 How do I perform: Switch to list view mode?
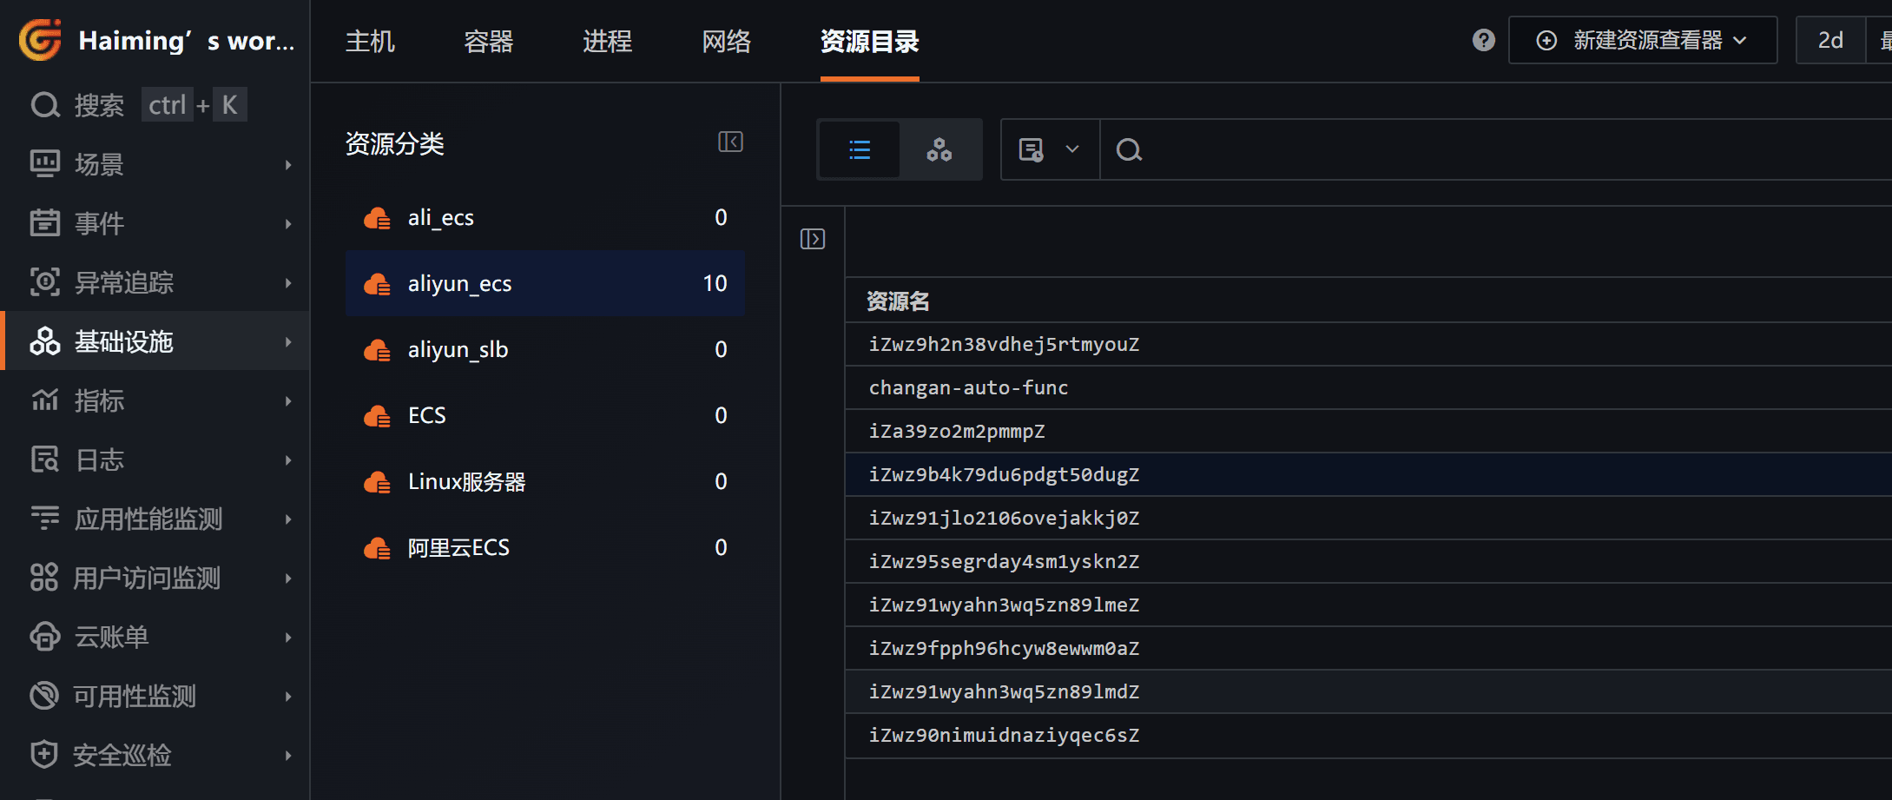pyautogui.click(x=860, y=150)
